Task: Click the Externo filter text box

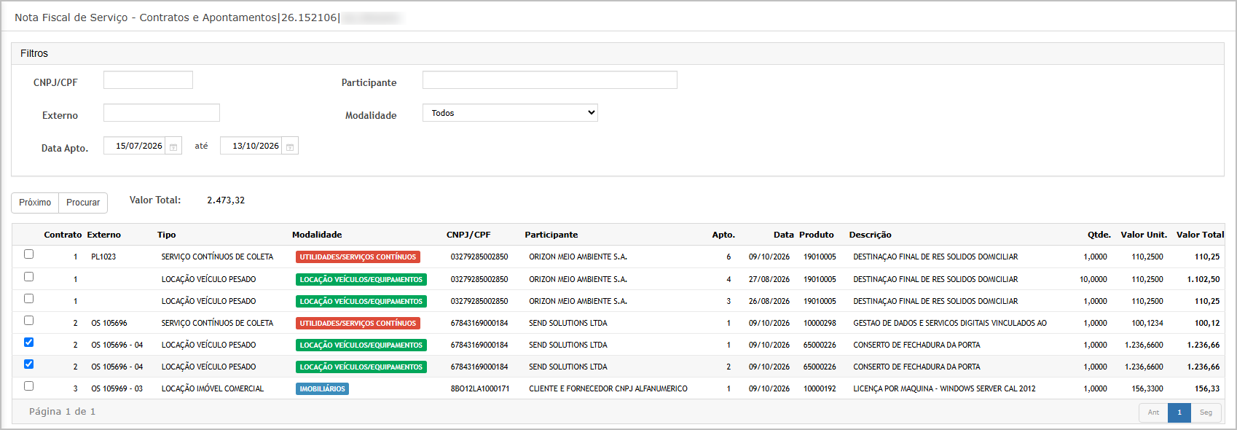Action: pos(162,113)
